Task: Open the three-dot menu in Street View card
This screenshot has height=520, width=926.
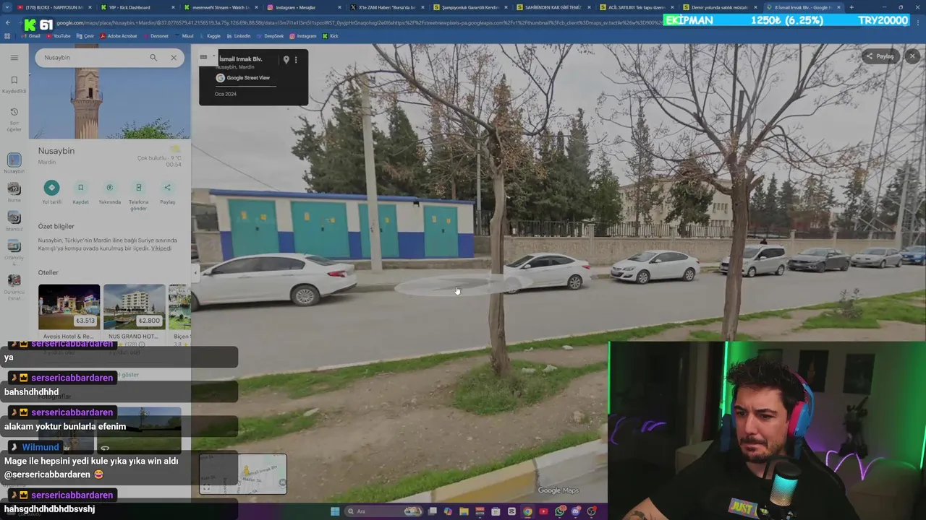Action: (x=296, y=60)
